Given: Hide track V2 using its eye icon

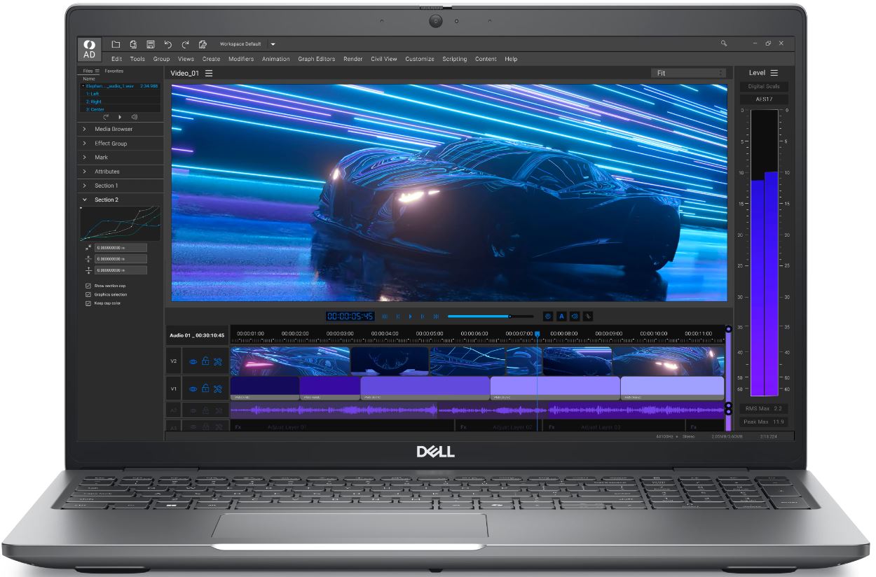Looking at the screenshot, I should [193, 362].
